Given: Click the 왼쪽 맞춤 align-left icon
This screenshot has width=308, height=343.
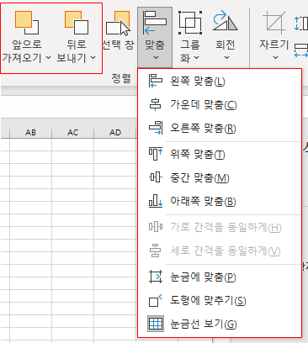Looking at the screenshot, I should pyautogui.click(x=156, y=81).
